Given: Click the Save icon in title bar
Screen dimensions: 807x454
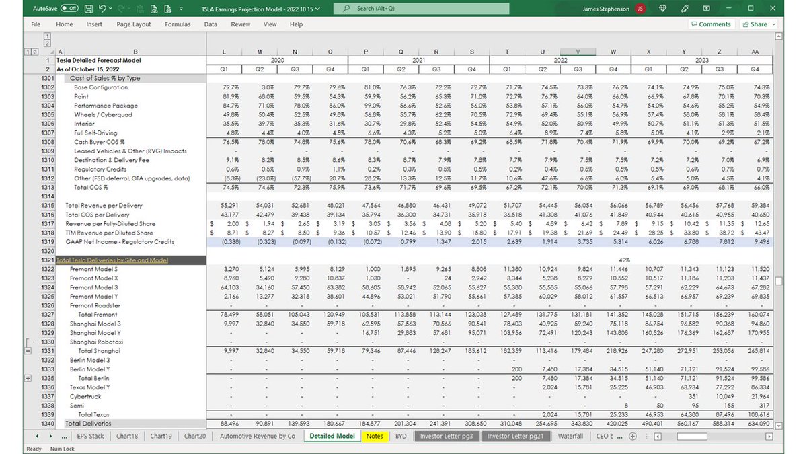Looking at the screenshot, I should [89, 9].
